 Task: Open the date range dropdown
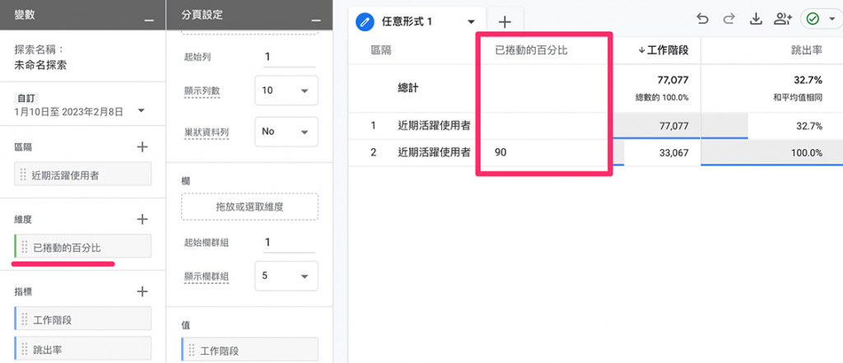pos(142,111)
